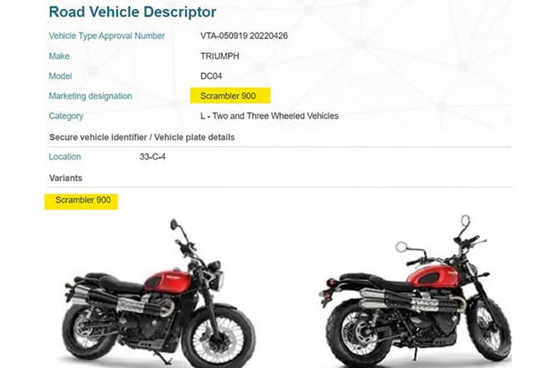Click the round mirror on right motorcycle
The height and width of the screenshot is (368, 556).
click(x=402, y=247)
